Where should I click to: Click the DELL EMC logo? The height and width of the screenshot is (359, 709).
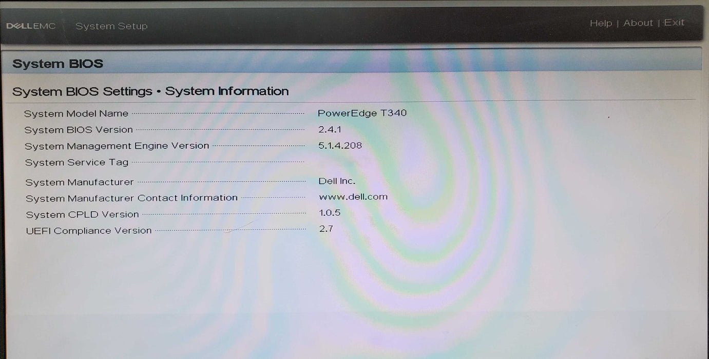point(31,26)
